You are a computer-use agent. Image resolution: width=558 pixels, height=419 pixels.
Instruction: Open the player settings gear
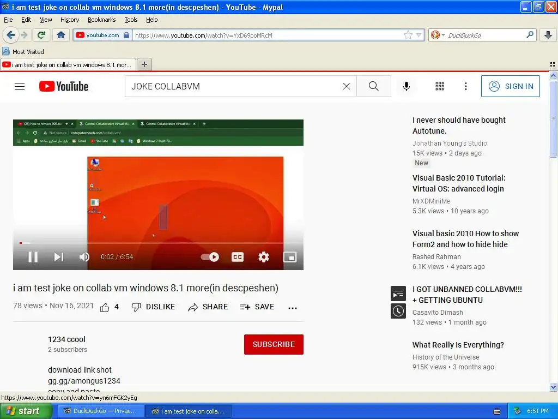click(263, 257)
